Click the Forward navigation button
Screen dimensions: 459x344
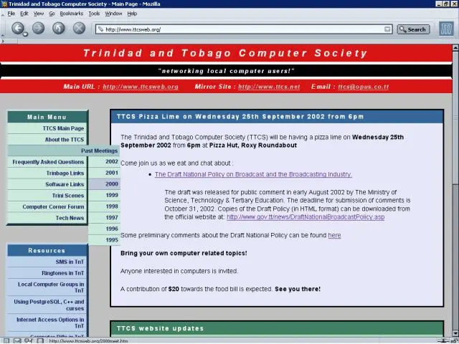pos(38,29)
